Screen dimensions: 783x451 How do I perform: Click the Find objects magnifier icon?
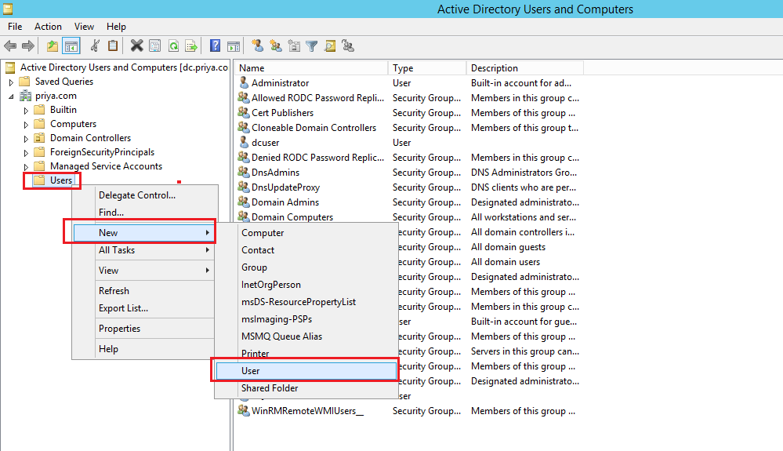(329, 46)
